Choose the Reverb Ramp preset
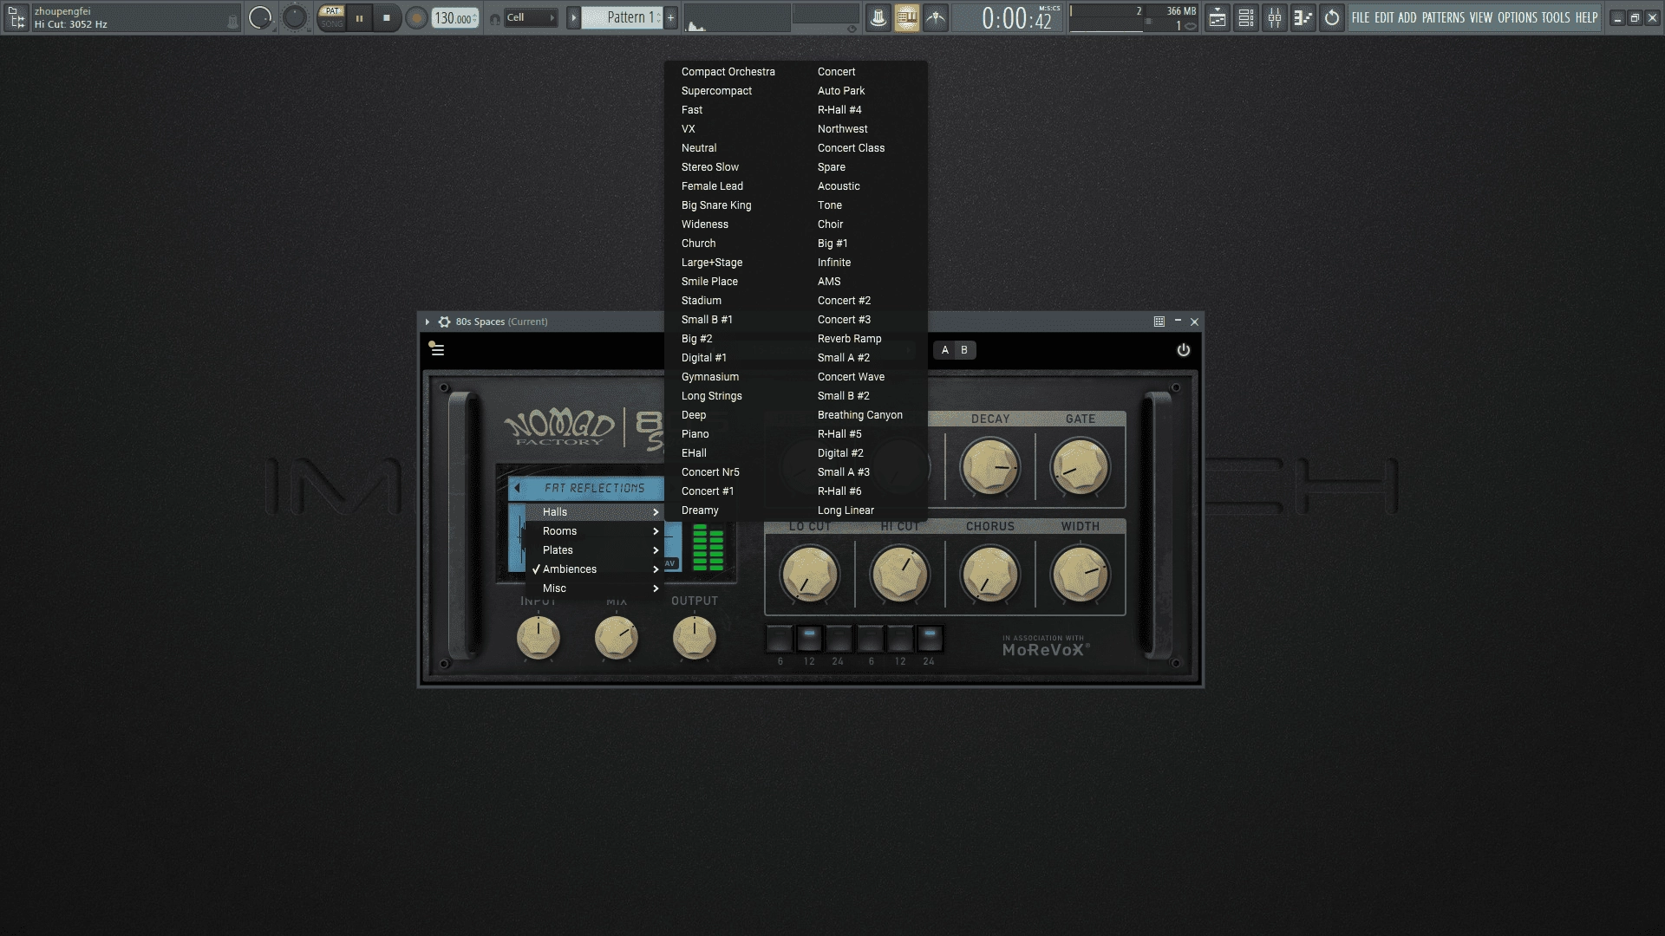1665x936 pixels. point(850,339)
